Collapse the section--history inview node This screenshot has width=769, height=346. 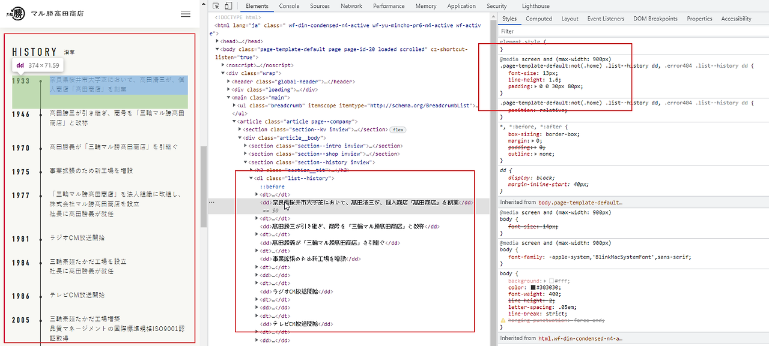pyautogui.click(x=246, y=162)
